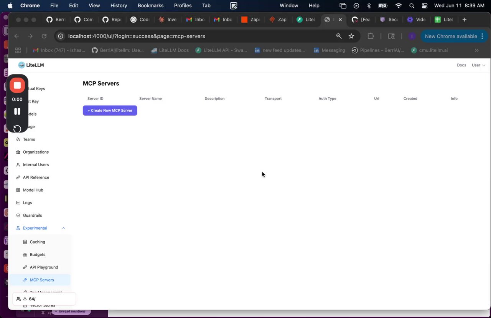Open the History menu in the menu bar
The image size is (491, 318).
coord(119,5)
